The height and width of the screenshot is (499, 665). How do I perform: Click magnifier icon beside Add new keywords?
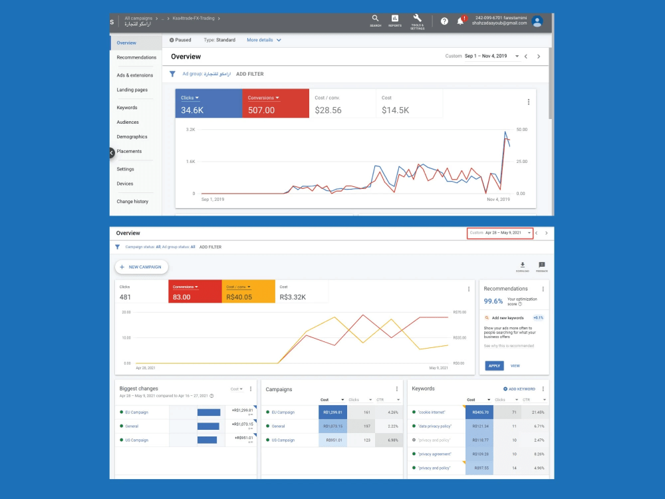click(x=487, y=318)
